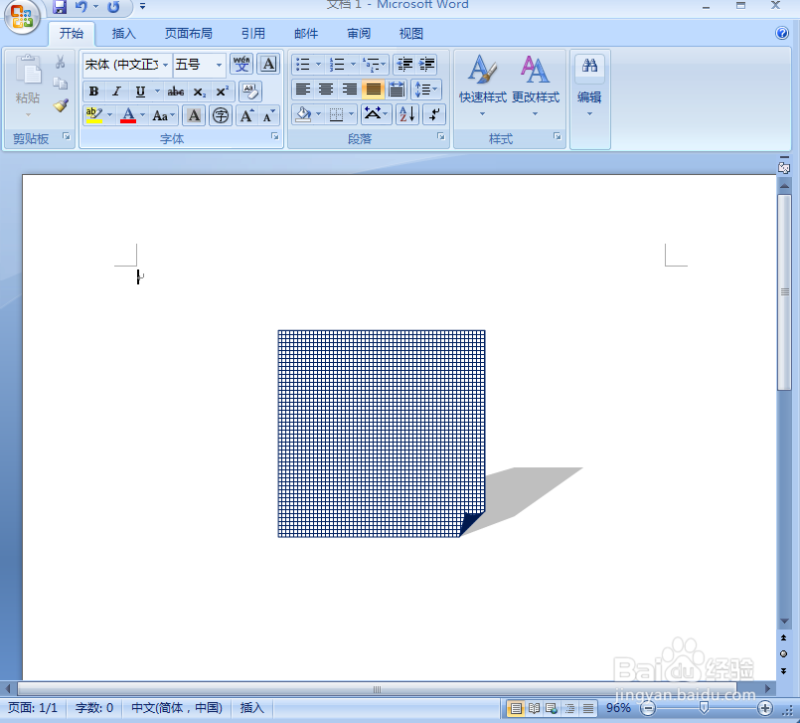This screenshot has height=723, width=800.
Task: Open Word help question mark
Action: click(x=782, y=33)
